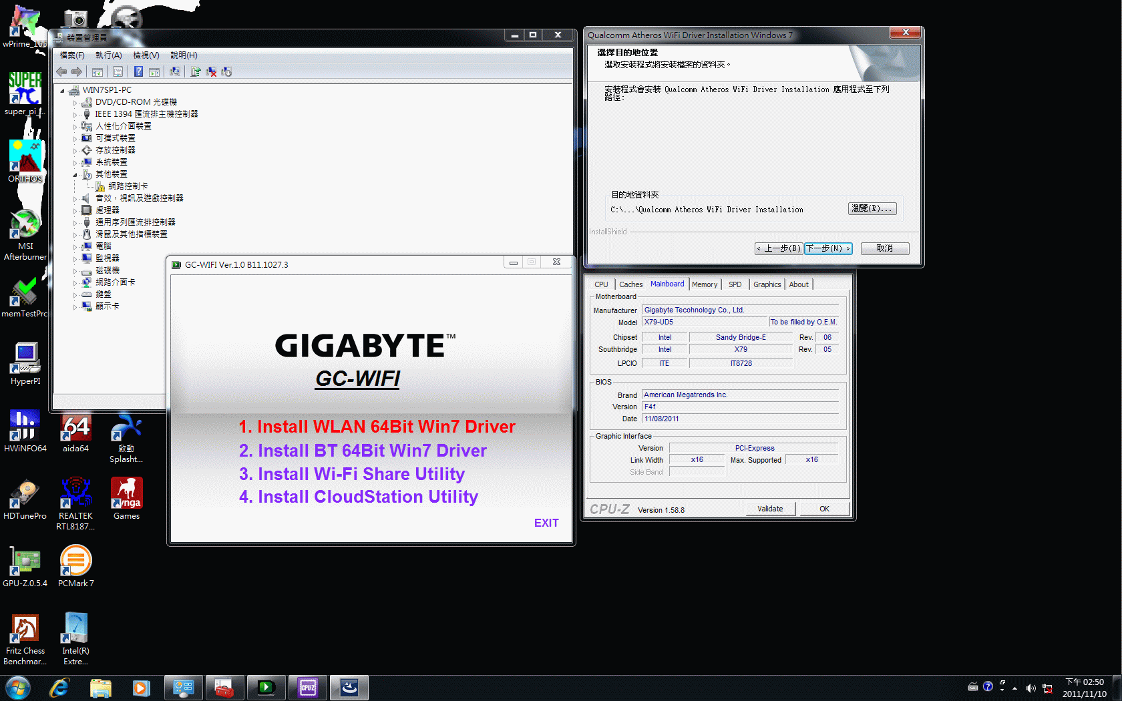
Task: Open the HWiNFO64 desktop shortcut
Action: (x=25, y=431)
